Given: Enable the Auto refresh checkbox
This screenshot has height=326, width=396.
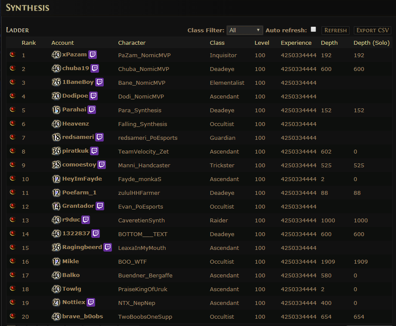Looking at the screenshot, I should tap(313, 29).
